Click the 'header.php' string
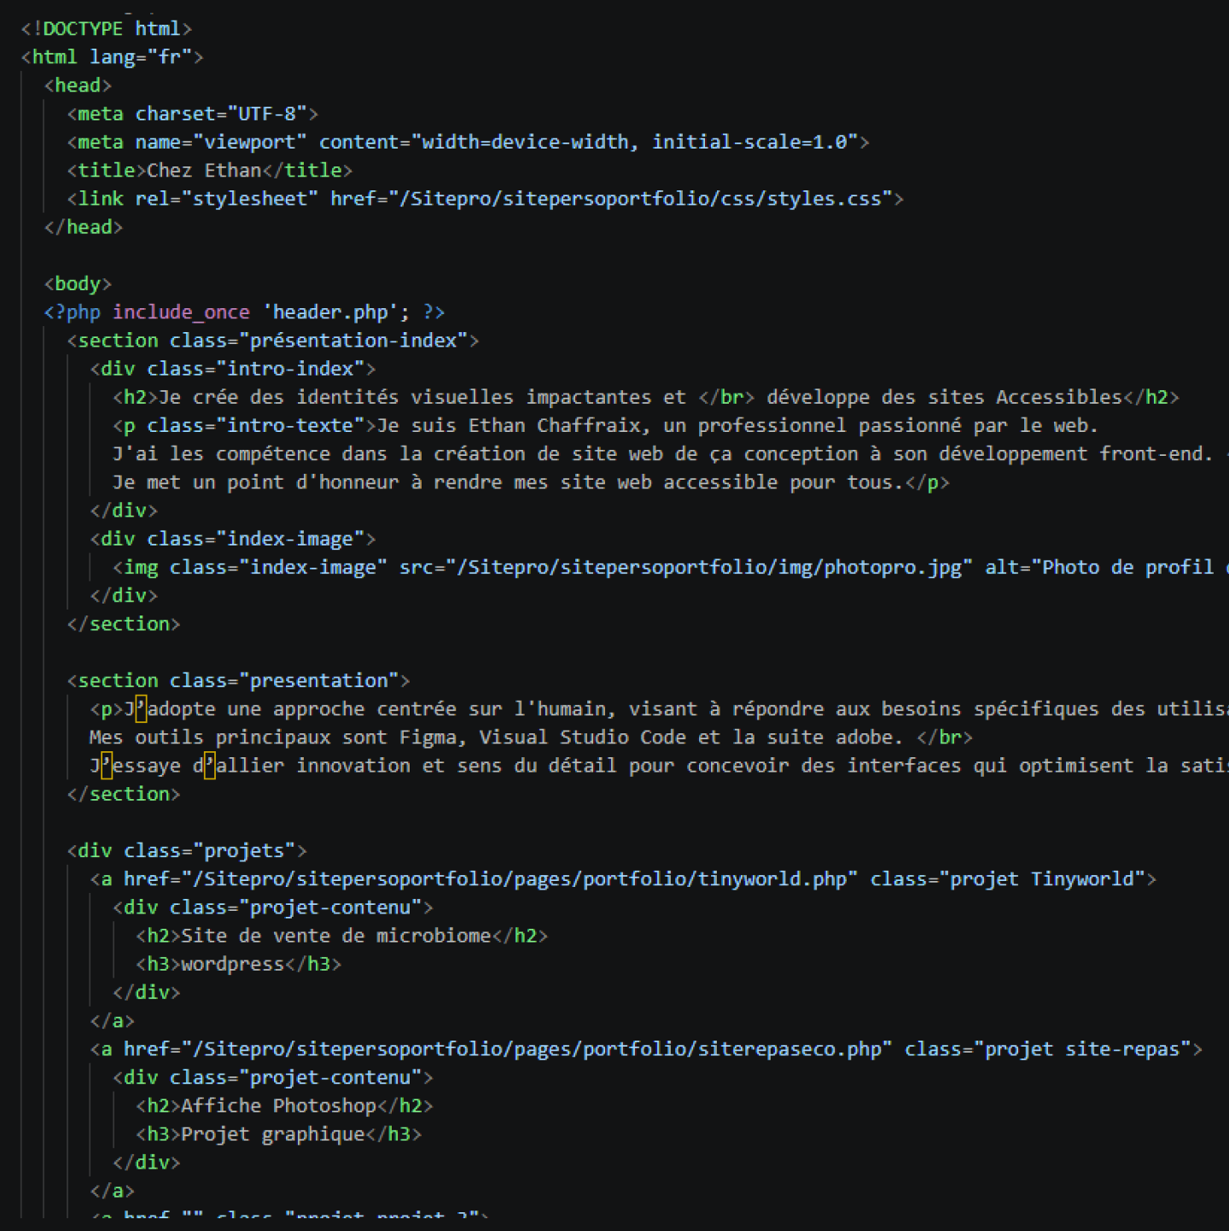1229x1231 pixels. (330, 312)
